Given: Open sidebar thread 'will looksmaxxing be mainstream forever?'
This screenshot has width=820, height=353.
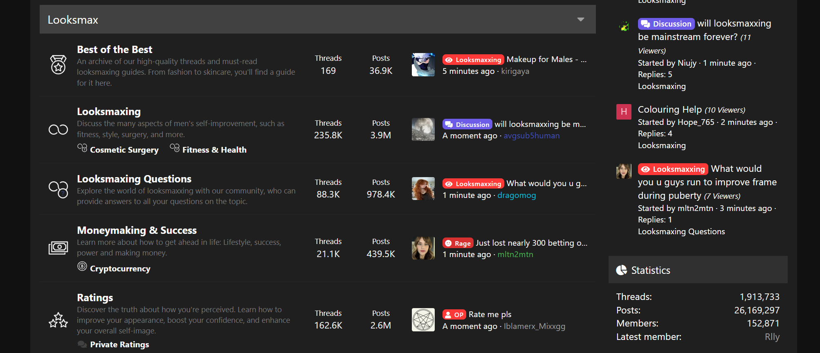Looking at the screenshot, I should [x=704, y=30].
